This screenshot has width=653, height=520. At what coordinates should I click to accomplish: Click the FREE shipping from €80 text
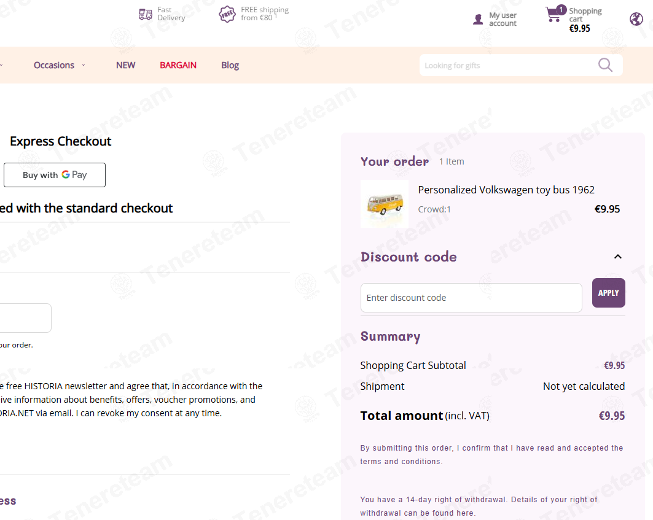(264, 14)
